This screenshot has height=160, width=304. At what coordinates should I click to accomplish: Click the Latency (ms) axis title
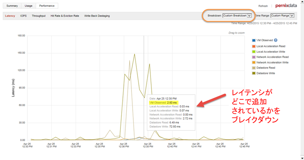(x=13, y=88)
